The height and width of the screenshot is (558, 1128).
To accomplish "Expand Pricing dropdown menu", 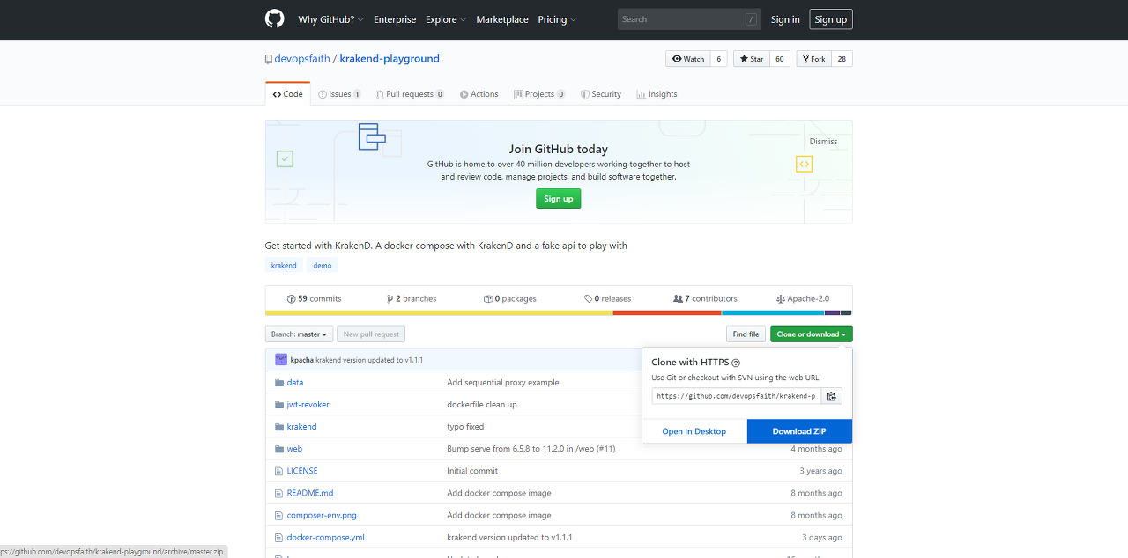I will click(557, 19).
